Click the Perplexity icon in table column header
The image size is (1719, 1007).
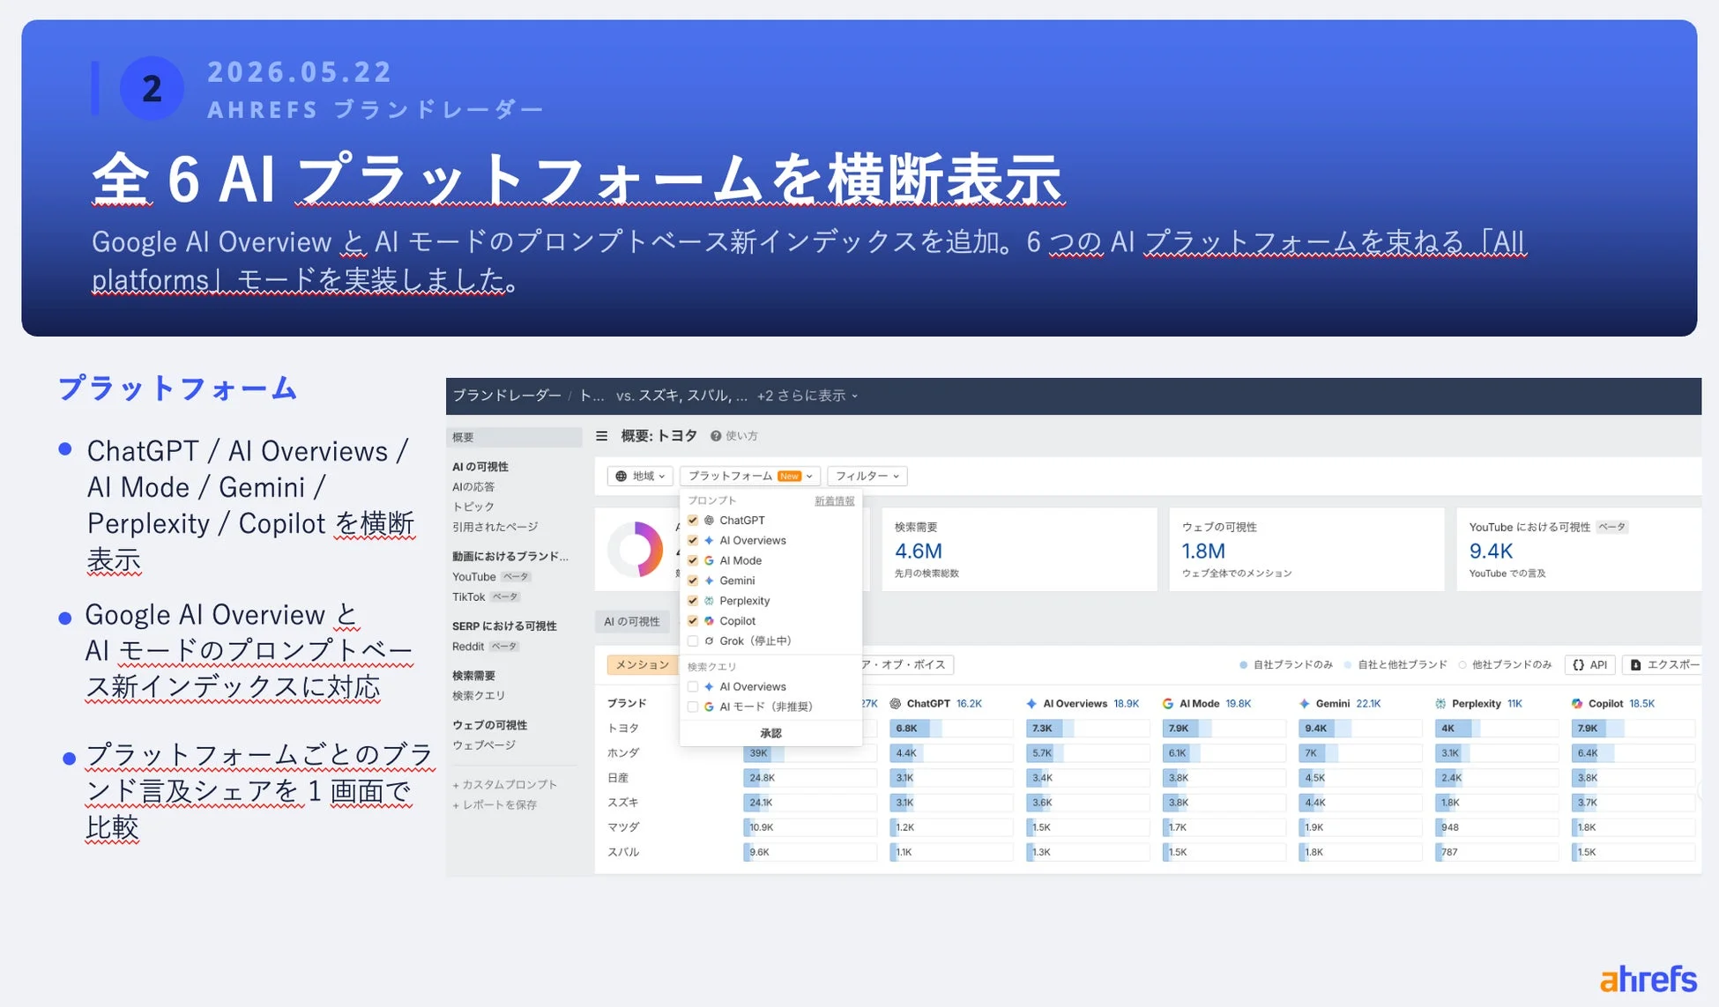(x=1440, y=704)
